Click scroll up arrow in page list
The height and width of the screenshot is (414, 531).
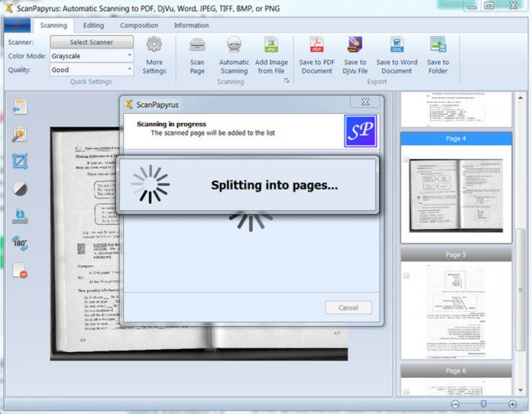pyautogui.click(x=520, y=98)
